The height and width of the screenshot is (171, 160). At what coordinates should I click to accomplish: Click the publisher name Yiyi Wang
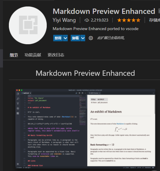(64, 20)
